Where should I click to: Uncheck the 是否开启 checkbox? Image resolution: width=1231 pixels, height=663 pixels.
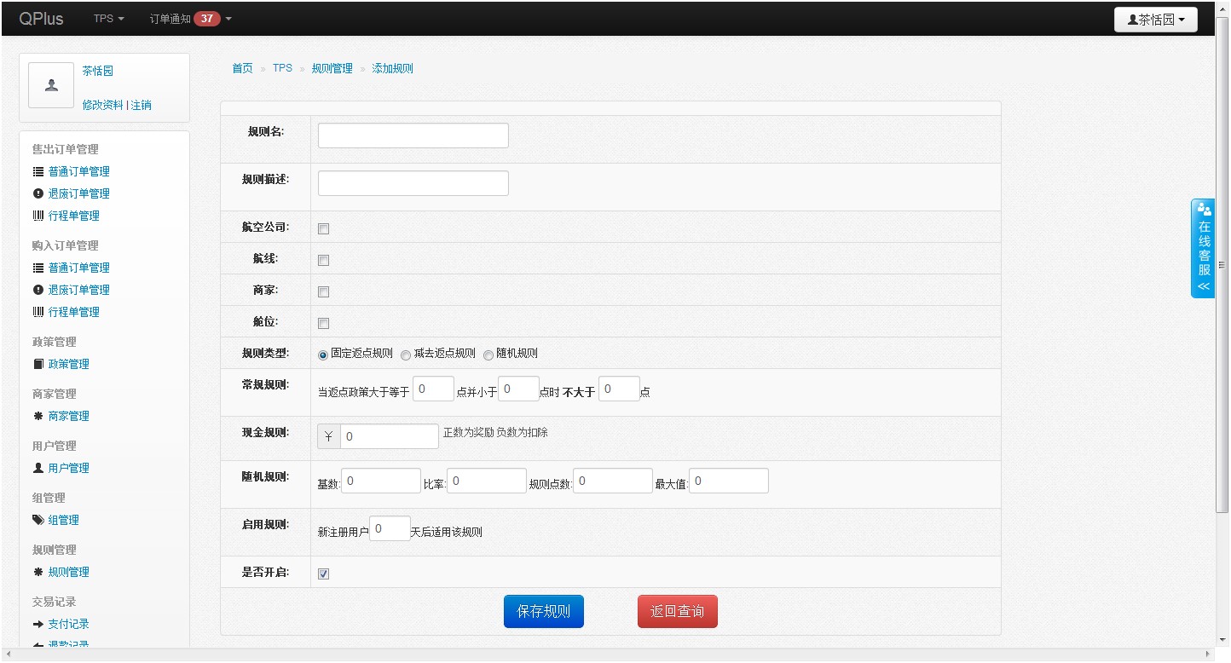tap(323, 574)
